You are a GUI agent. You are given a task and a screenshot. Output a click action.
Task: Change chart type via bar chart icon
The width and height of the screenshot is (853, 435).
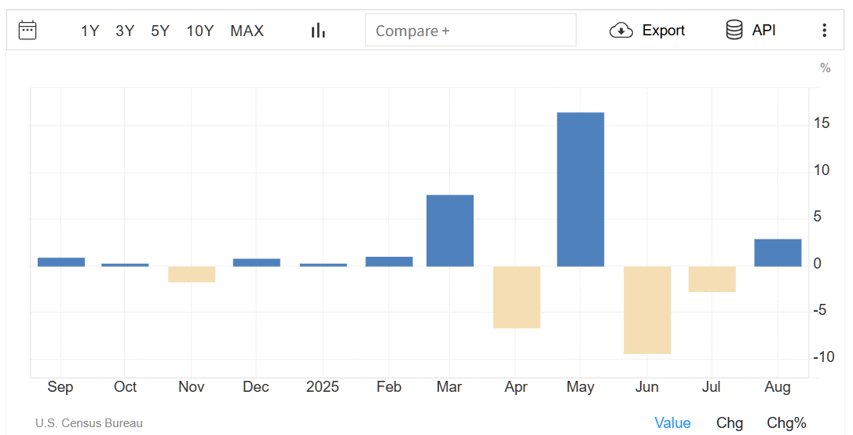318,31
